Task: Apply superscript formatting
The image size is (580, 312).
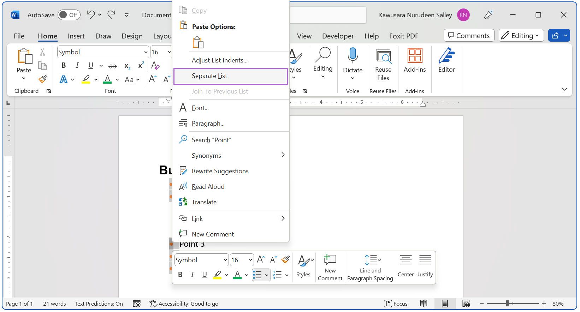Action: click(x=141, y=66)
